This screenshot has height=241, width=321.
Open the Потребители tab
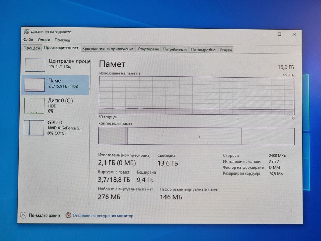(175, 49)
